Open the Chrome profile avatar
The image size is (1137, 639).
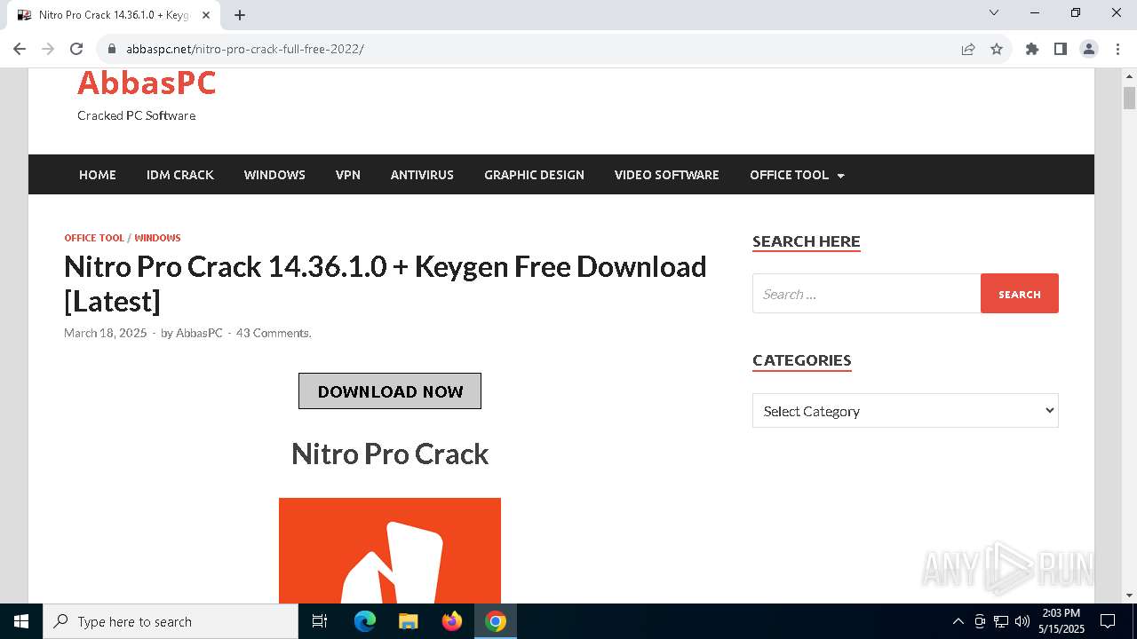coord(1089,49)
